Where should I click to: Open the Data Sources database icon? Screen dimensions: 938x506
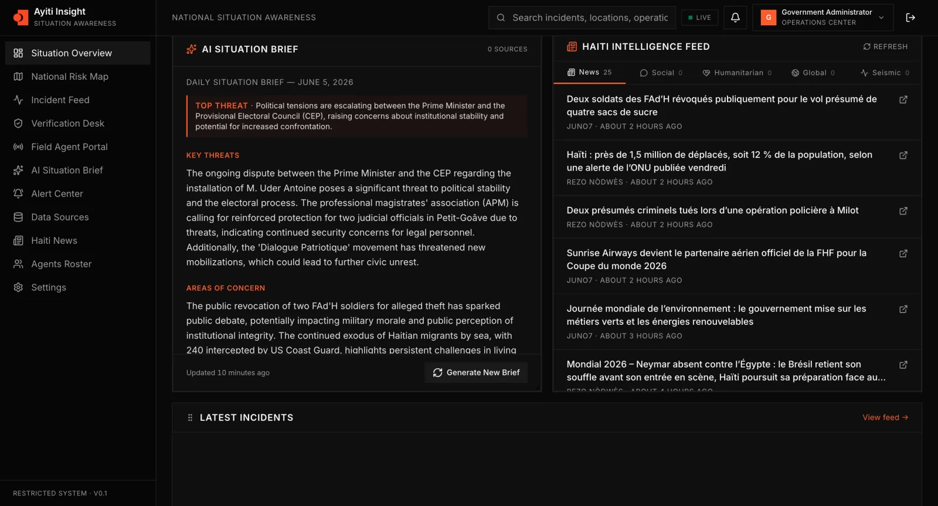pos(18,217)
